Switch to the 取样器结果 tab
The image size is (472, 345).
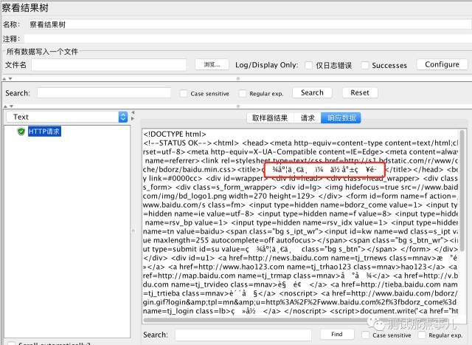[270, 118]
